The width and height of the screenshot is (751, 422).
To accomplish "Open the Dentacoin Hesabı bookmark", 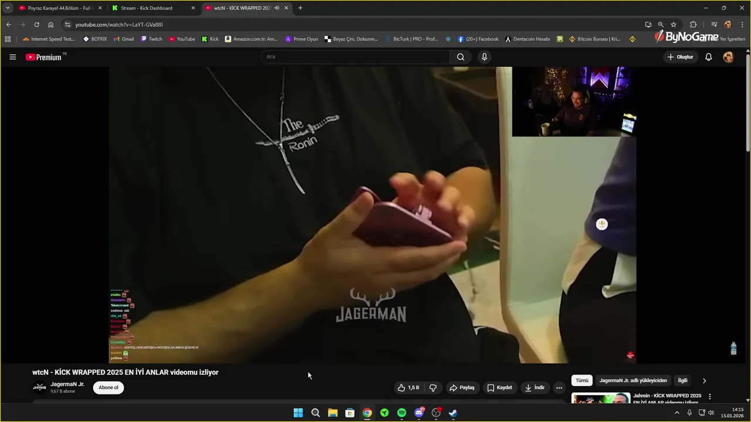I will coord(527,39).
